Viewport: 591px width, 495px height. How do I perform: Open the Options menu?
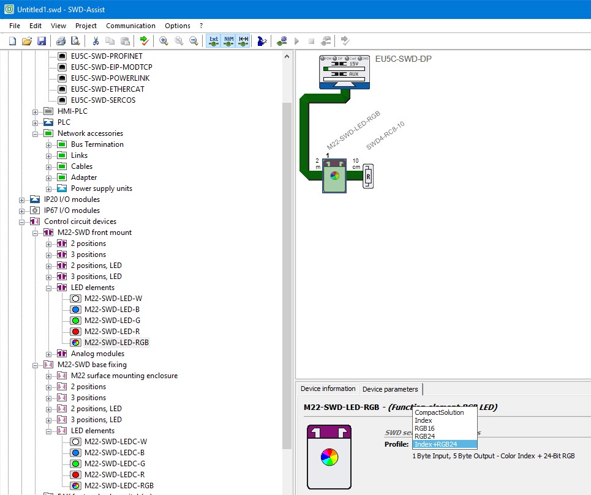point(178,26)
